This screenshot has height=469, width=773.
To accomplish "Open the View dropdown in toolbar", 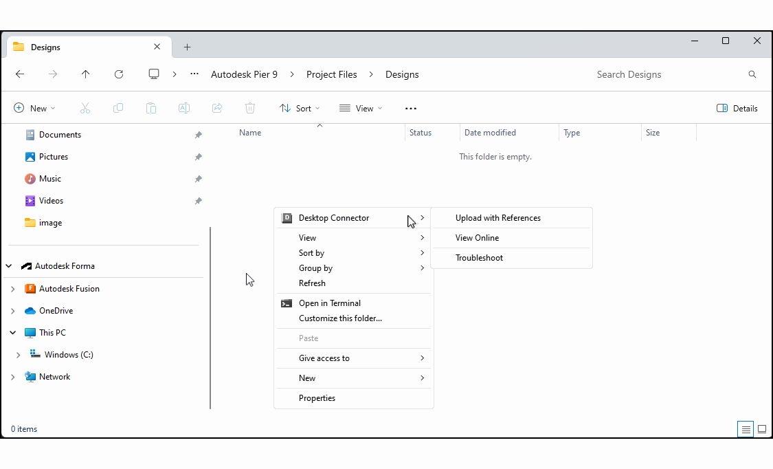I will click(x=361, y=109).
